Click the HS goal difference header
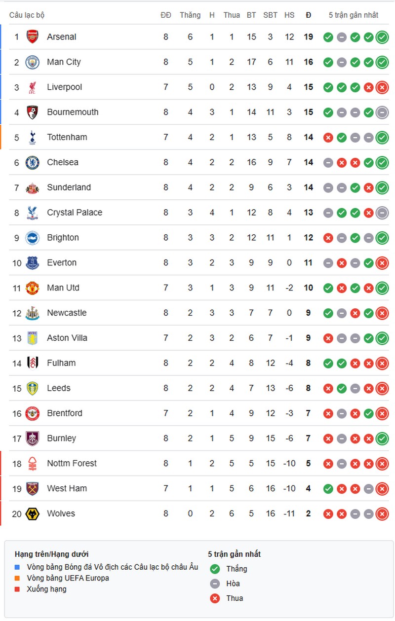Image resolution: width=395 pixels, height=621 pixels. [x=289, y=15]
